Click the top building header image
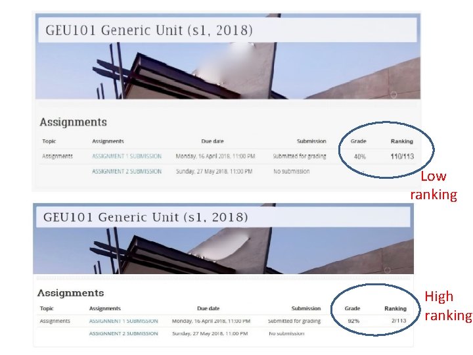This screenshot has height=355, width=473. tap(228, 70)
